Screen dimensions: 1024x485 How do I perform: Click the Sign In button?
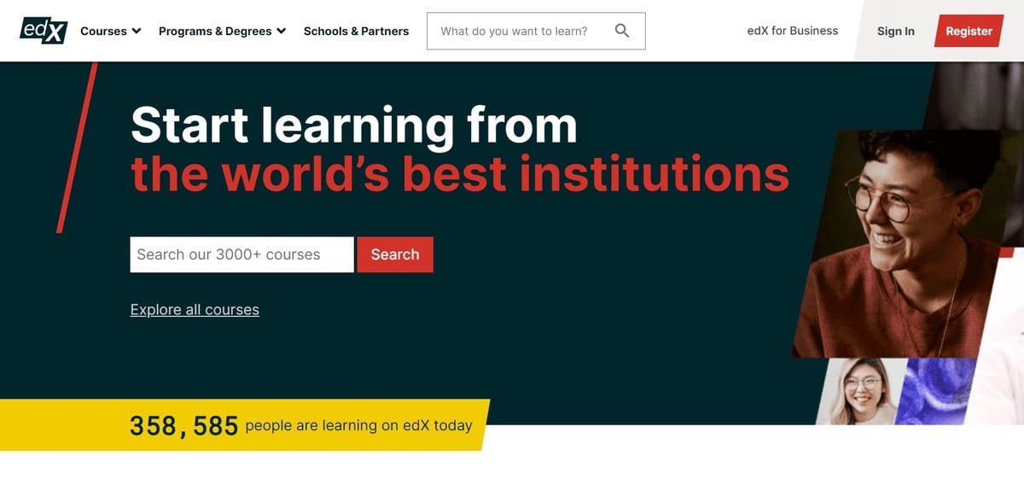(x=895, y=31)
